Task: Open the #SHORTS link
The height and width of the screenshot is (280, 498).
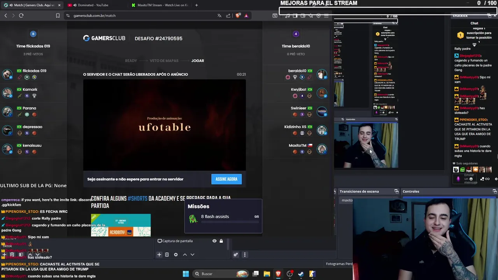Action: point(137,198)
